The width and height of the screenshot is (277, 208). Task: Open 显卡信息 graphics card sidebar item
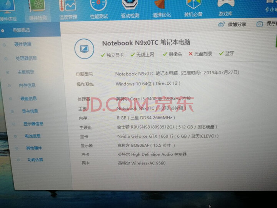(x=30, y=111)
